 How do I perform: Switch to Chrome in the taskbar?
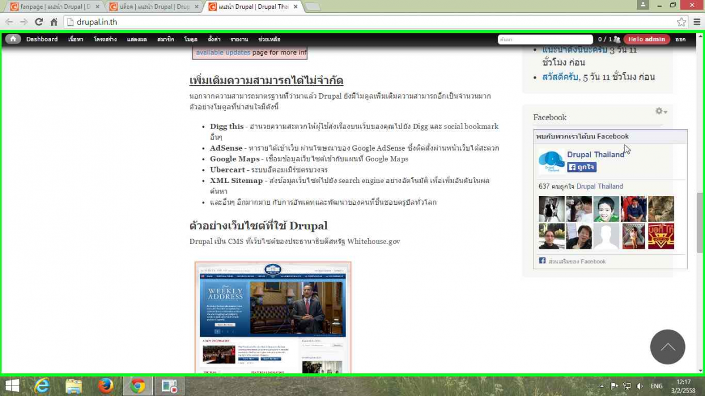138,385
